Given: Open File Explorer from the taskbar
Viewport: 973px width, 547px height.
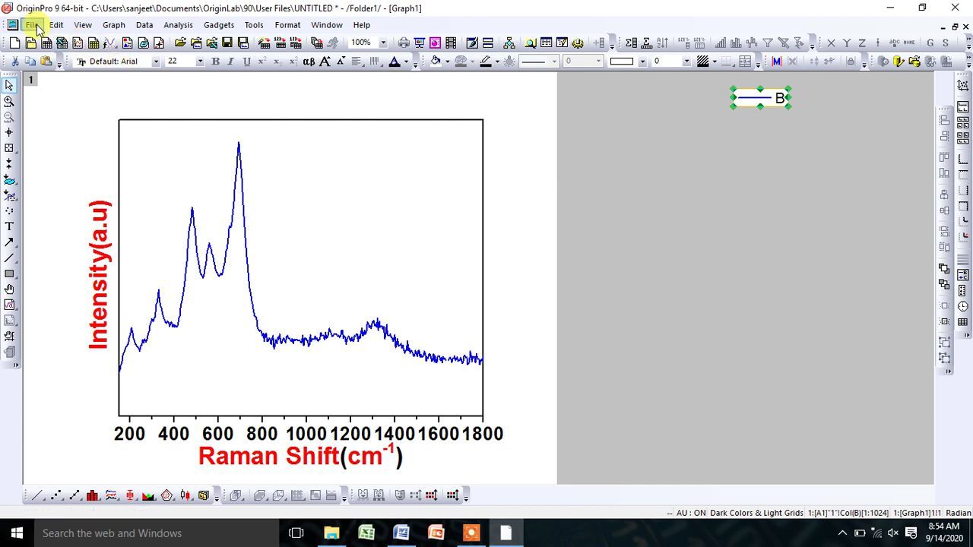Looking at the screenshot, I should 331,533.
